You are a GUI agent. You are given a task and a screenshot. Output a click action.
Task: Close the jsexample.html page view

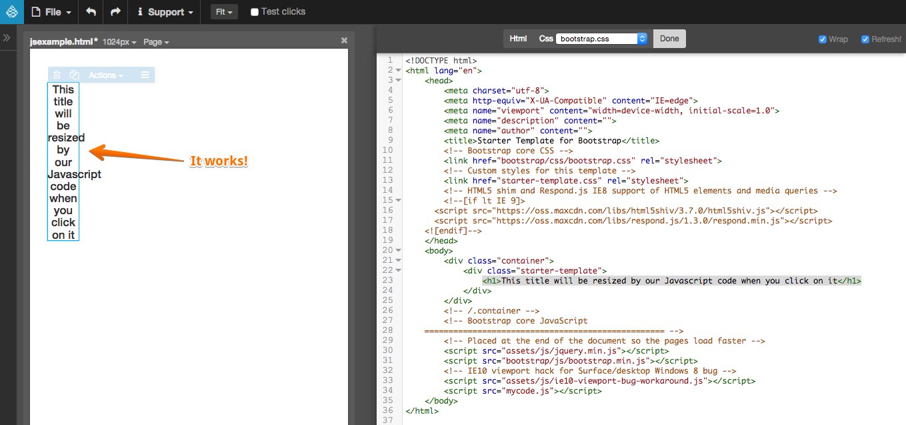[x=344, y=41]
